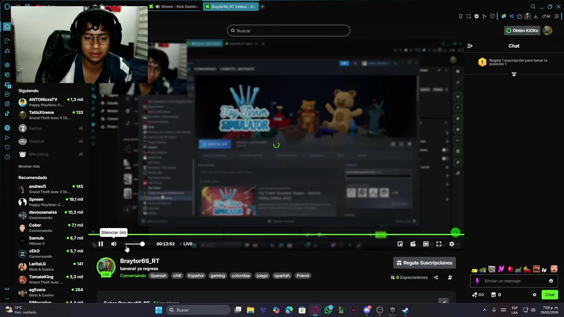Image resolution: width=564 pixels, height=317 pixels.
Task: Open a new browser tab
Action: click(262, 7)
